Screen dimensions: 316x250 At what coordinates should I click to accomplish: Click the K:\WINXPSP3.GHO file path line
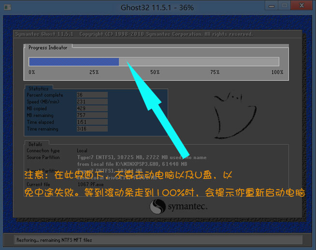pos(132,164)
